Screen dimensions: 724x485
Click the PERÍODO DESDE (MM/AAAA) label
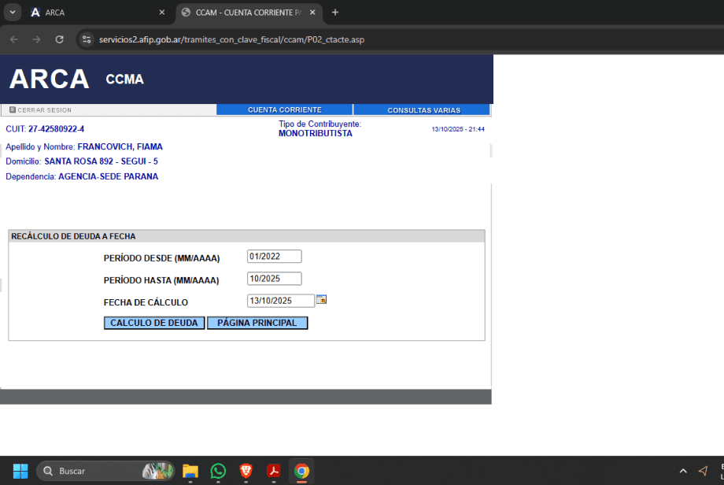click(x=161, y=258)
